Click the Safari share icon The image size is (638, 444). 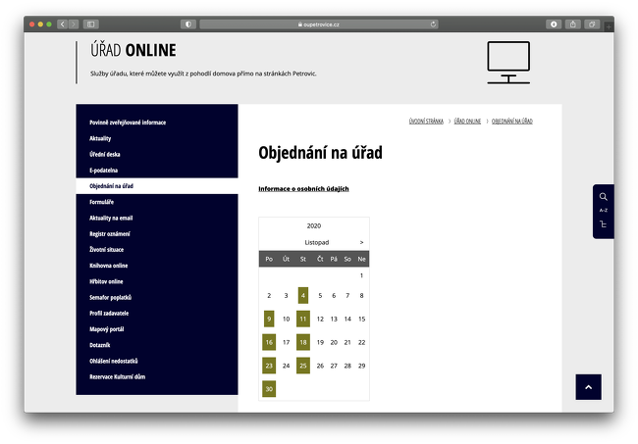point(573,24)
